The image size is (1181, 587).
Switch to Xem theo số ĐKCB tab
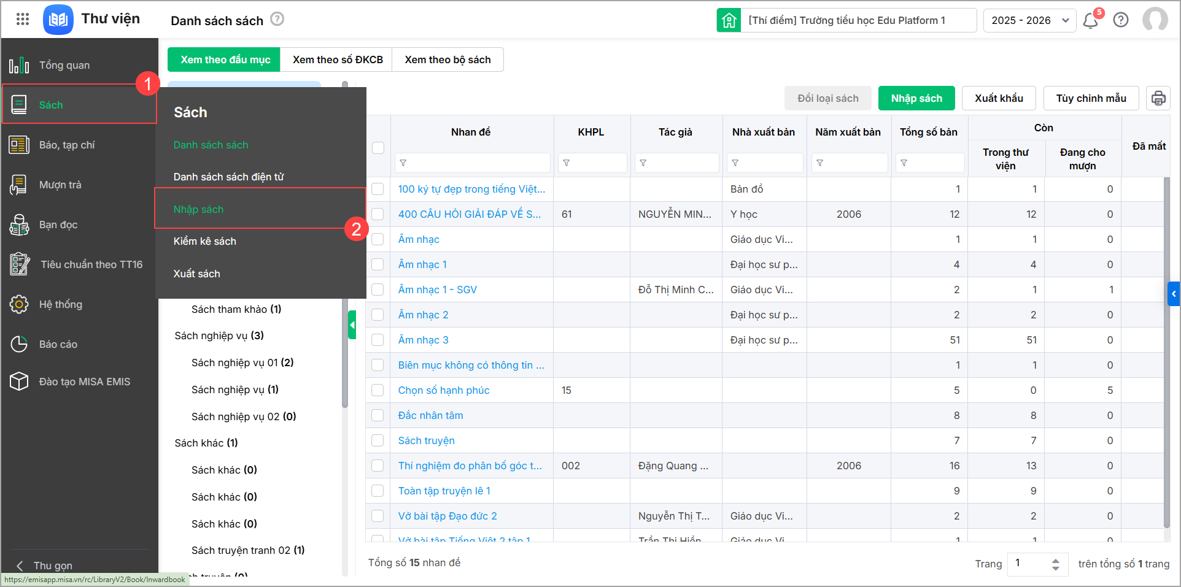click(337, 59)
